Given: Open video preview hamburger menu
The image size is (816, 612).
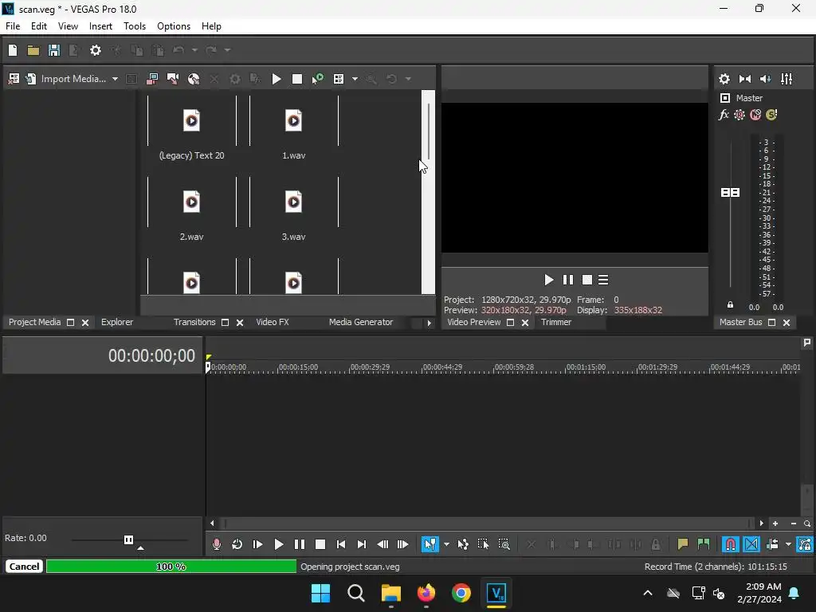Looking at the screenshot, I should tap(603, 280).
